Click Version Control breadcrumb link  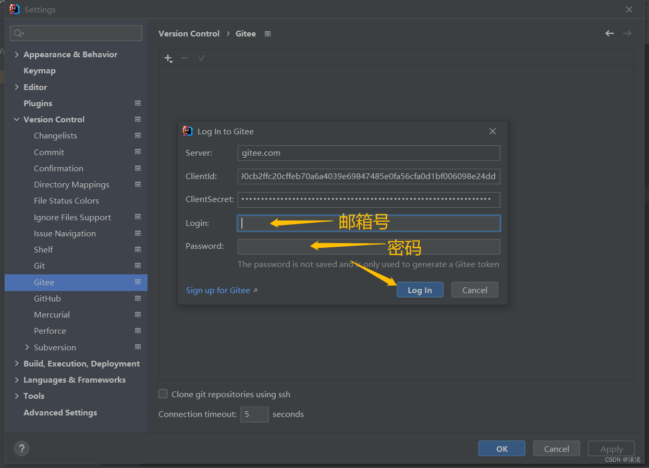tap(189, 33)
